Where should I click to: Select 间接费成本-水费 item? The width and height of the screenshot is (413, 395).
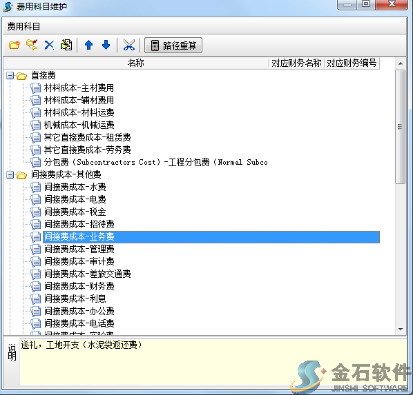pos(75,187)
